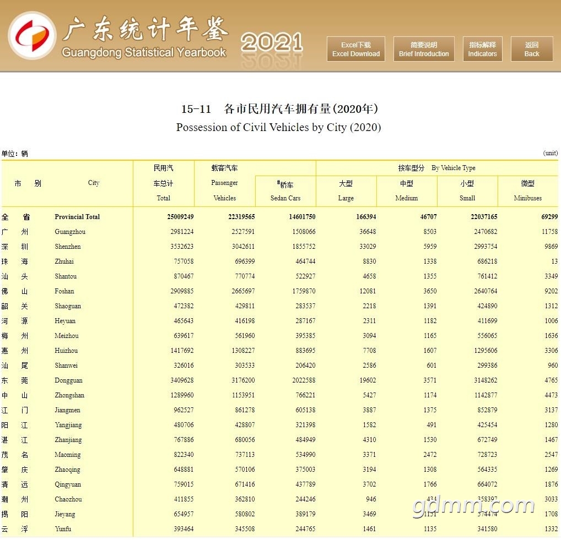Select the Large vehicle type header
Image resolution: width=561 pixels, height=540 pixels.
[346, 191]
